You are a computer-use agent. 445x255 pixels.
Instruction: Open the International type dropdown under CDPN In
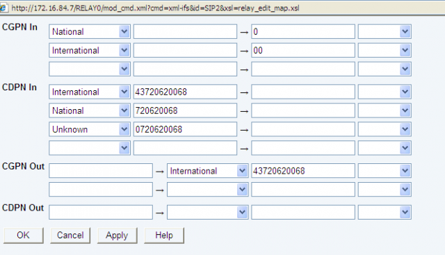click(x=90, y=92)
